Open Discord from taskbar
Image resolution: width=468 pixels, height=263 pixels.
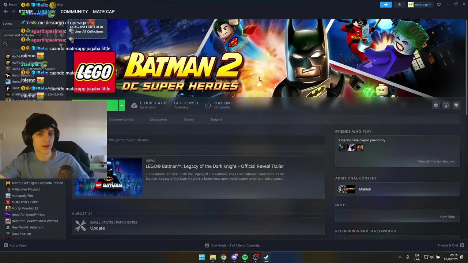pyautogui.click(x=234, y=257)
